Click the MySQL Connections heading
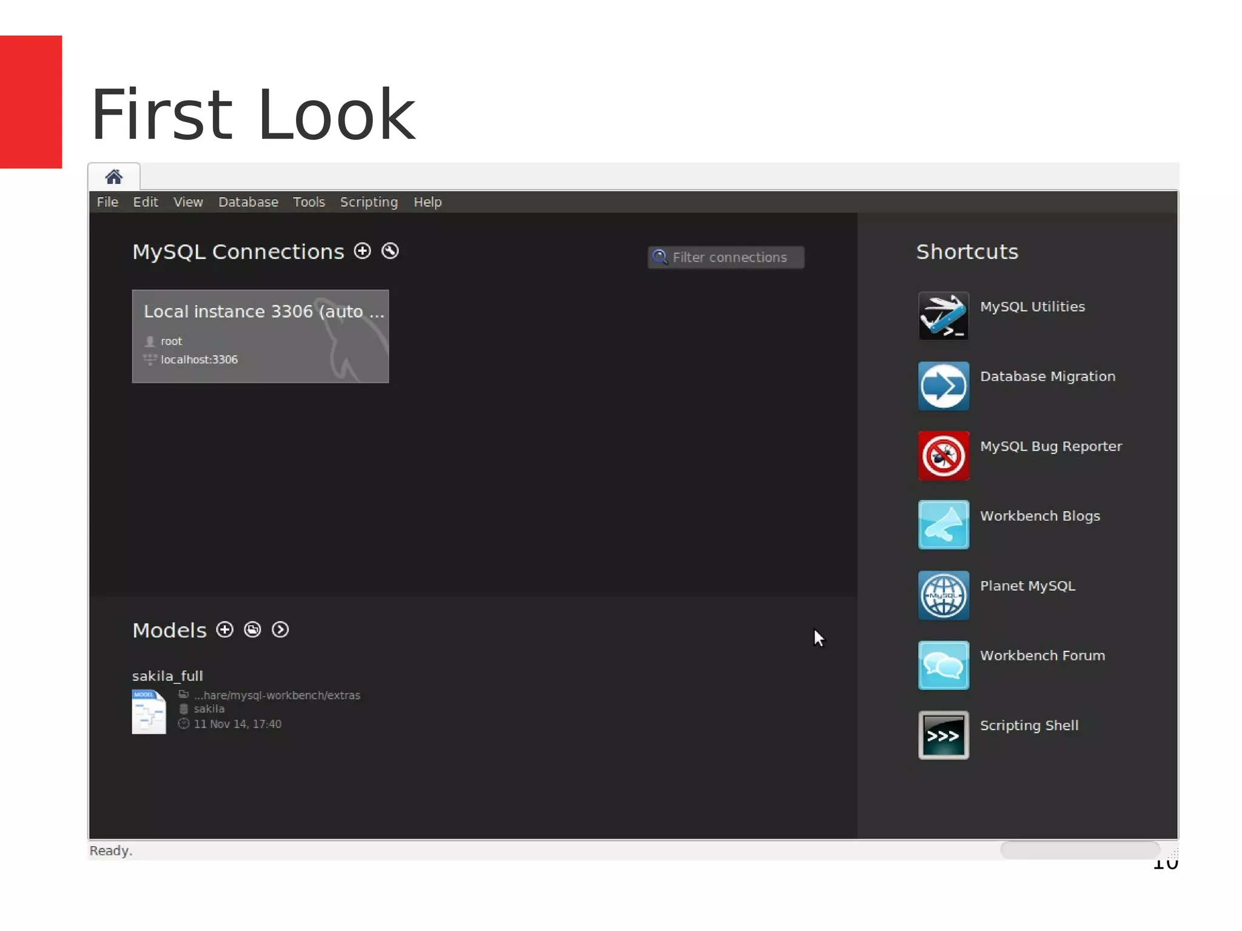 (238, 252)
